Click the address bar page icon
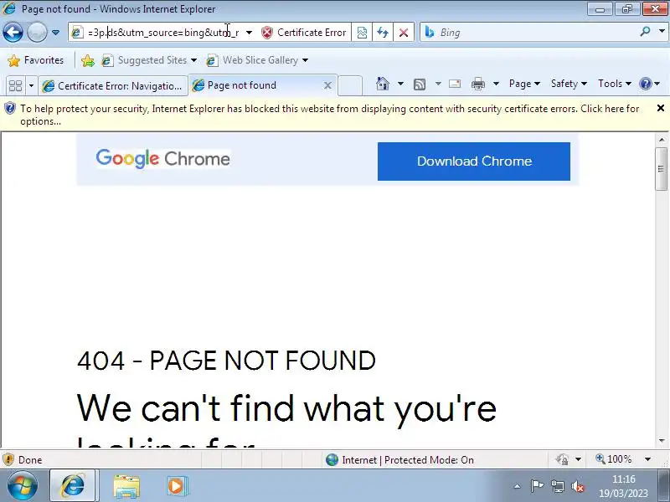Screen dimensions: 670x502 click(77, 33)
